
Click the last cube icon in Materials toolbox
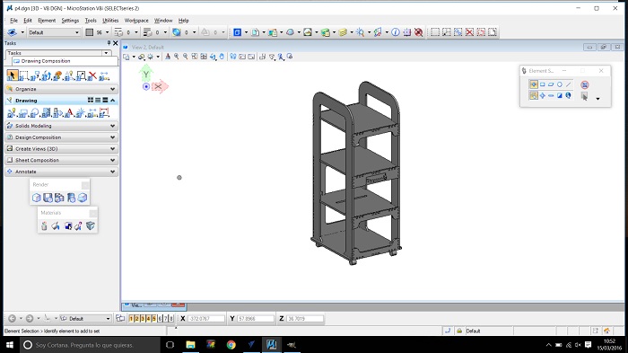pyautogui.click(x=91, y=225)
